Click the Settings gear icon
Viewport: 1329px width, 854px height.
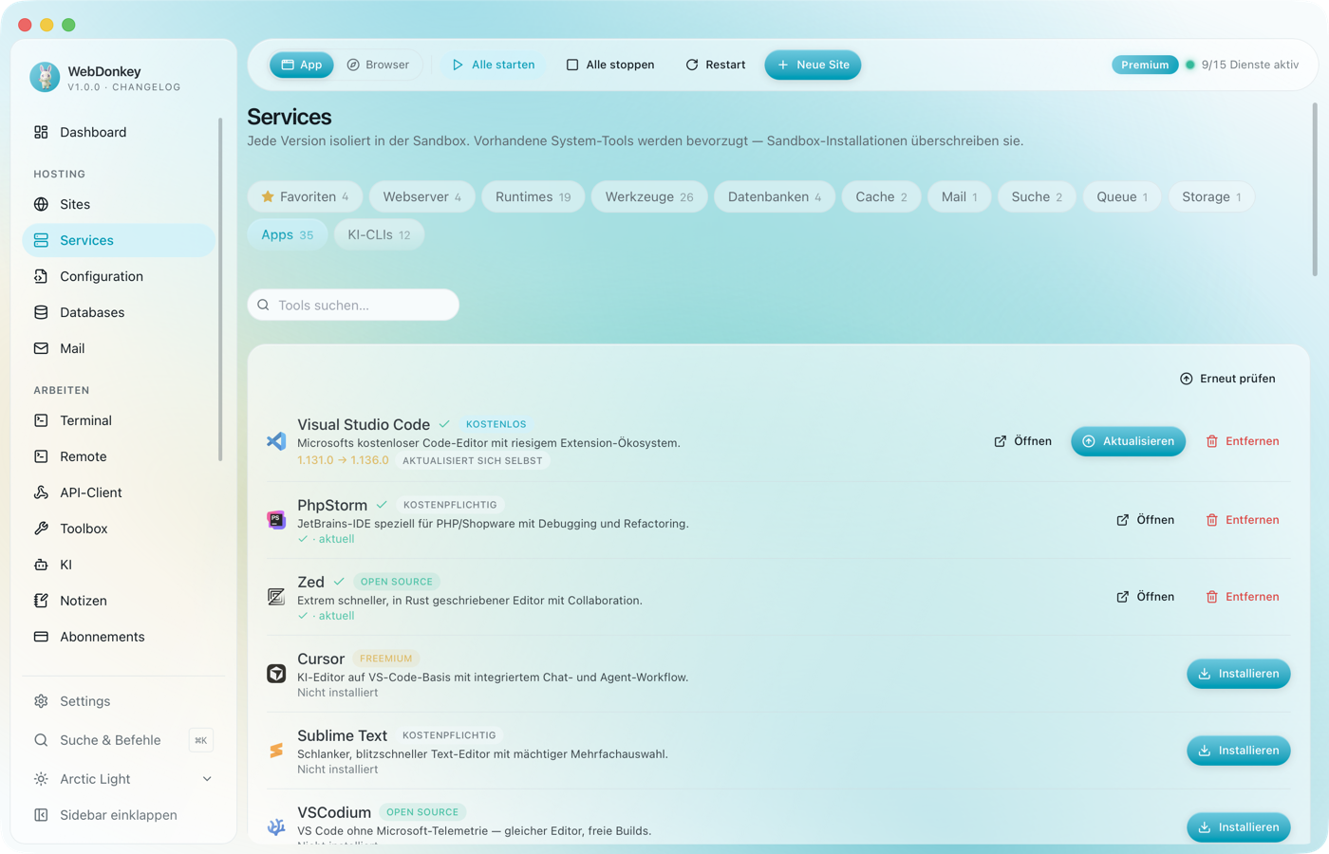point(41,701)
